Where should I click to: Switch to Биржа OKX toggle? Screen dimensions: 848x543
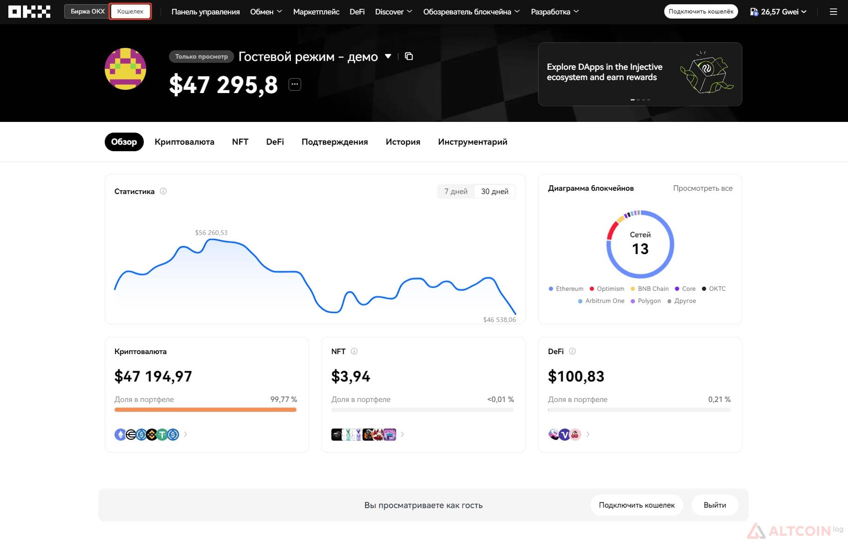point(87,12)
